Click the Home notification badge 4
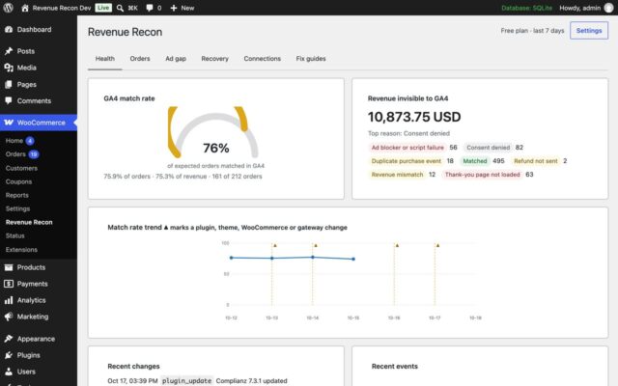The image size is (618, 386). click(30, 141)
